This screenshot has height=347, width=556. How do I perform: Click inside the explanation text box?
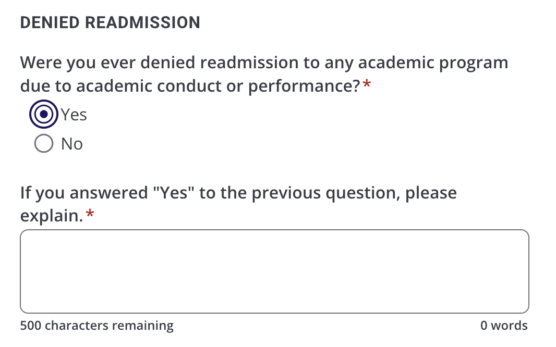click(274, 271)
